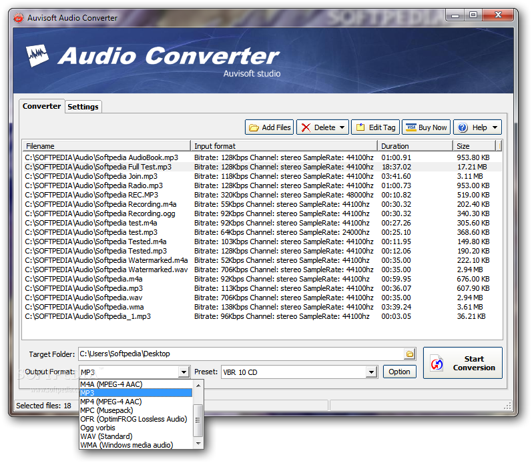Sort by the Size column header

click(475, 146)
